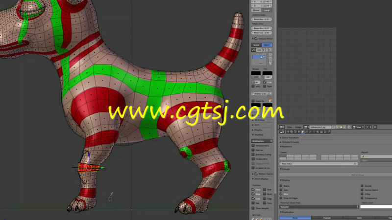Click the Global orientation button
The image size is (392, 220).
256,10
